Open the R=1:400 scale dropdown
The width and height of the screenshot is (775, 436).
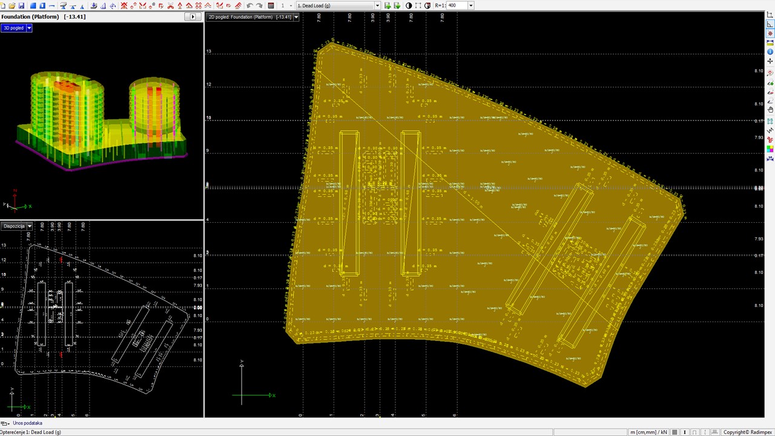pyautogui.click(x=470, y=5)
